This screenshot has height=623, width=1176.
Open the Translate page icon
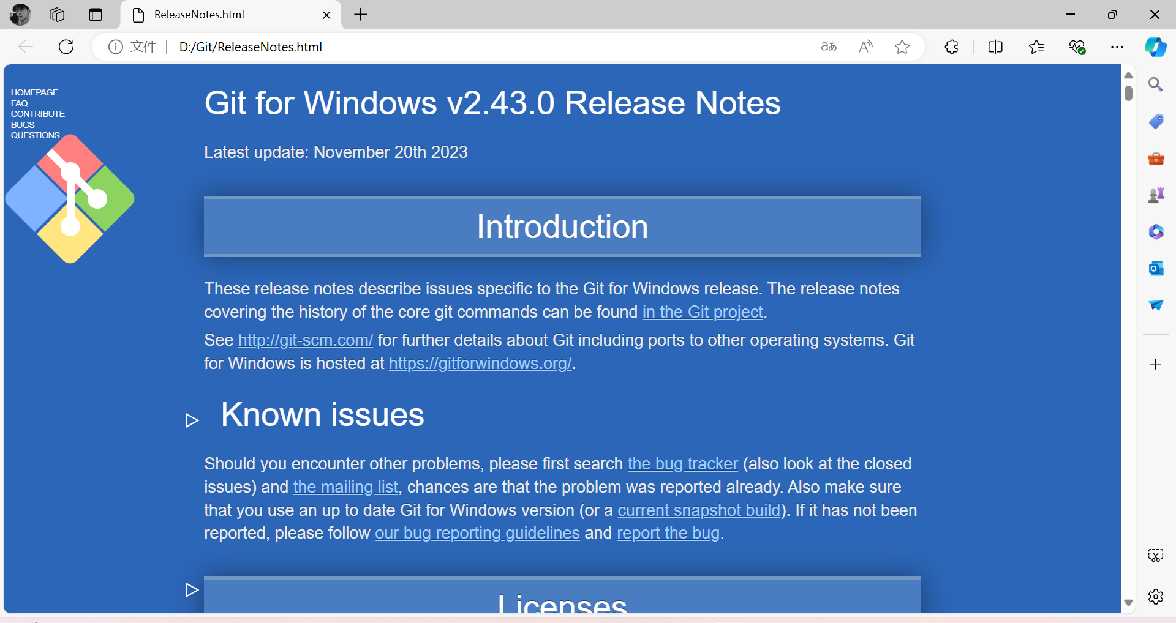tap(829, 47)
